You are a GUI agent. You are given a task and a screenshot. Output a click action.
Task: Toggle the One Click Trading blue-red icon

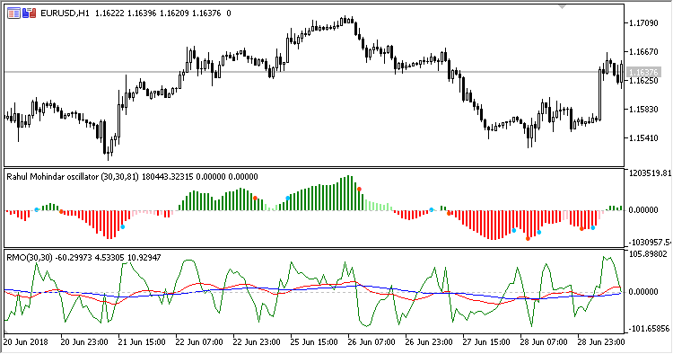click(30, 13)
